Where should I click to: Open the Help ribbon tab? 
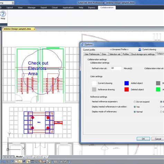tap(81, 8)
